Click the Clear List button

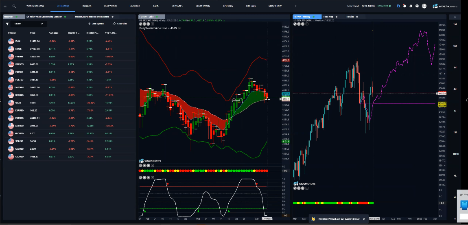pyautogui.click(x=119, y=24)
